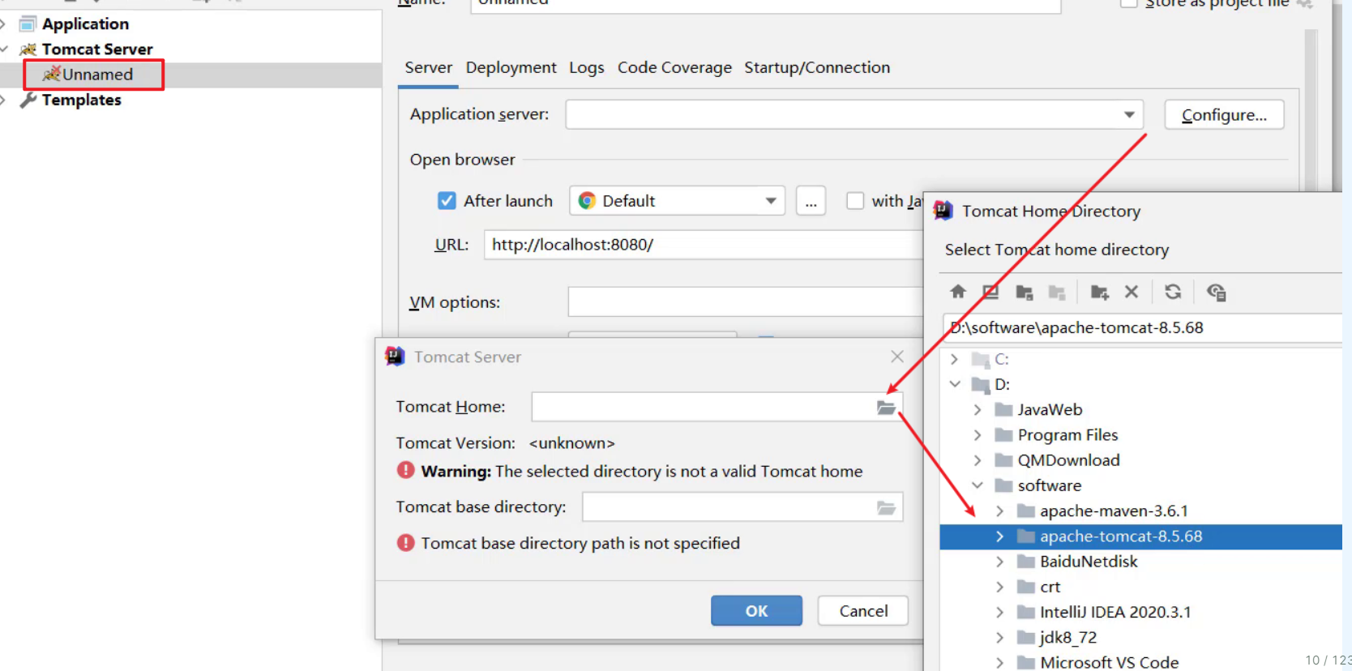The width and height of the screenshot is (1352, 671).
Task: Select the IntelliJ IDEA 2020.3.1 folder
Action: click(1115, 613)
